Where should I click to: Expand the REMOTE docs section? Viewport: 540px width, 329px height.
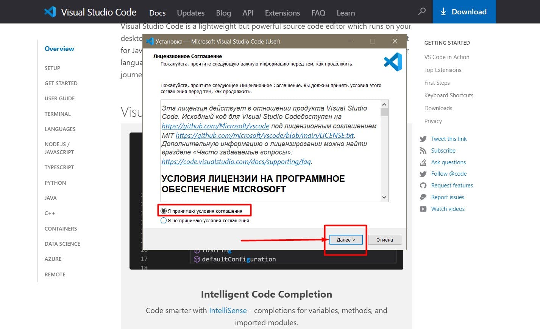tap(55, 274)
